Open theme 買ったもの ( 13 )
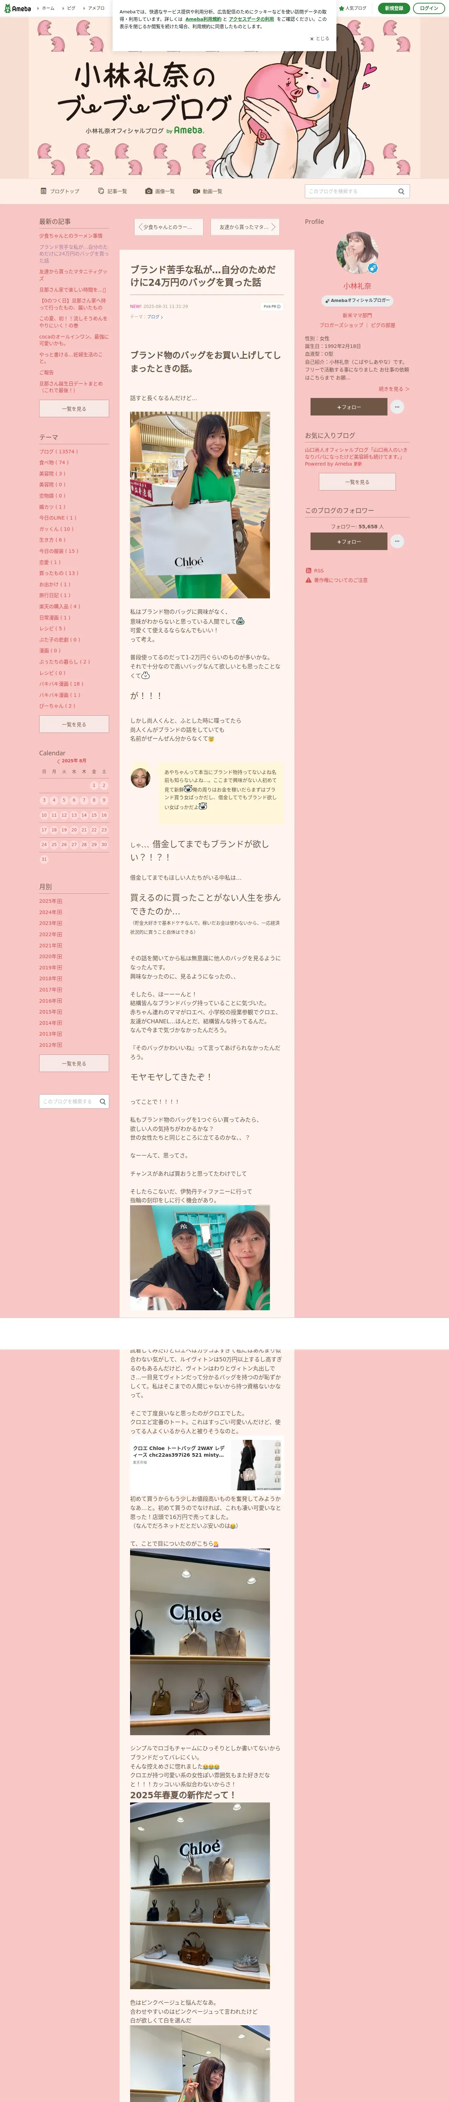The image size is (449, 2102). (x=59, y=573)
